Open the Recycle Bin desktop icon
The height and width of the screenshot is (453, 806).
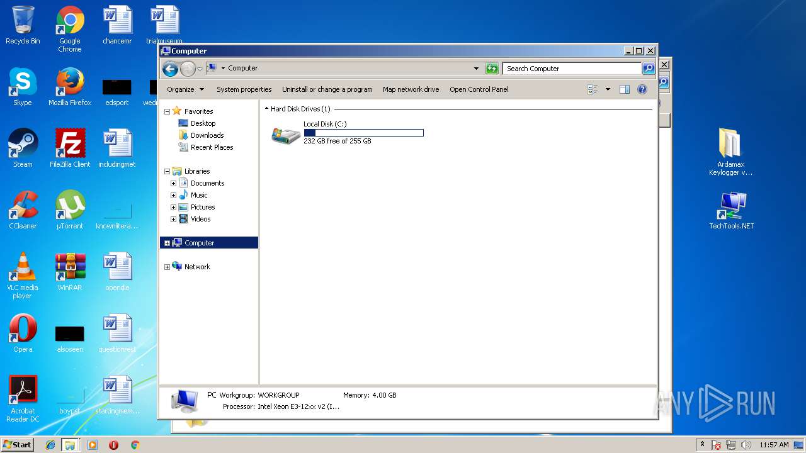[23, 25]
